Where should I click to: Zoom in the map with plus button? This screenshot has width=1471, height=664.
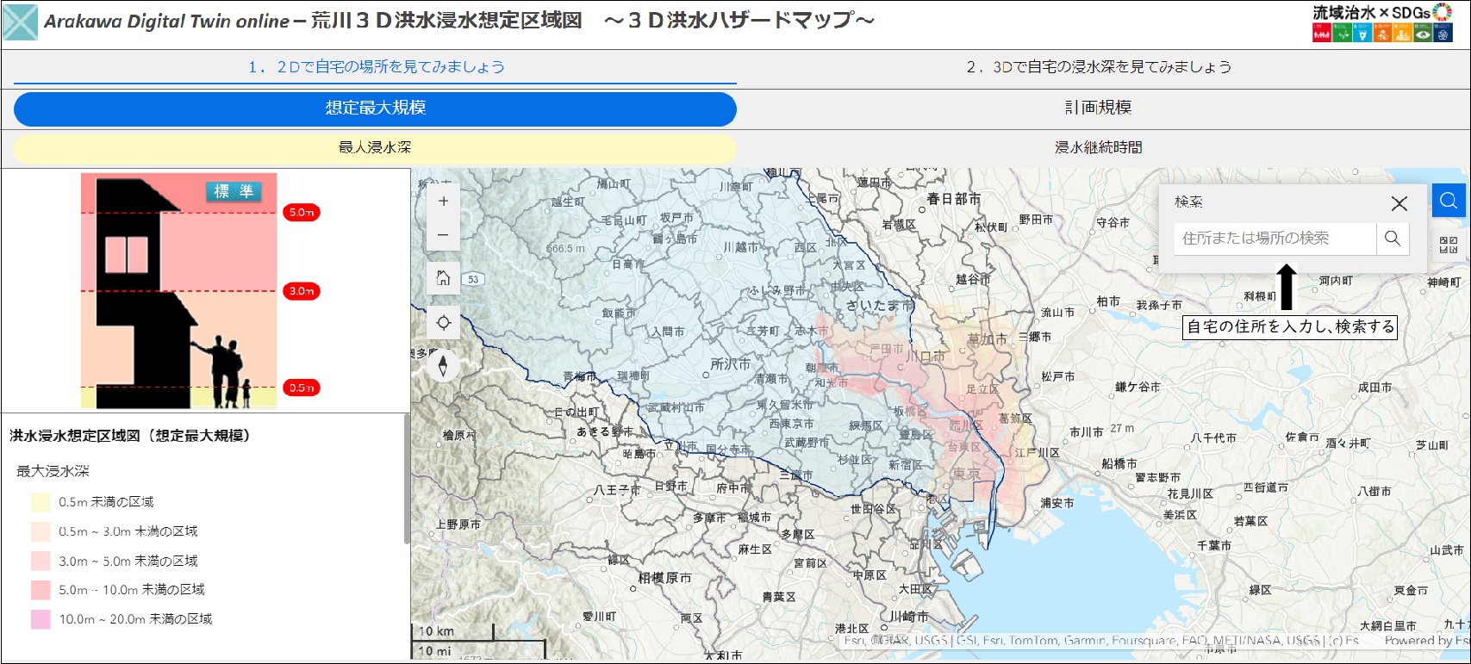click(x=443, y=201)
